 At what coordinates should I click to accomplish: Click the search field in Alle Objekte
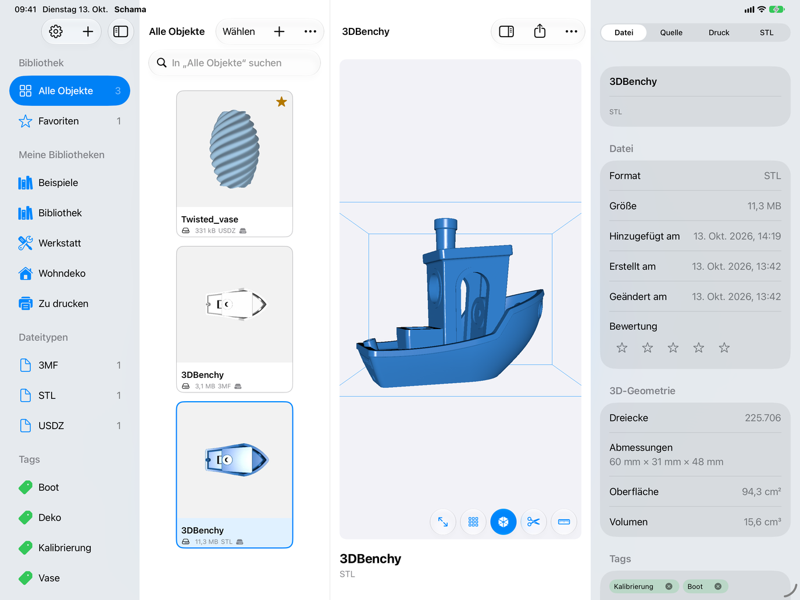[x=235, y=63]
